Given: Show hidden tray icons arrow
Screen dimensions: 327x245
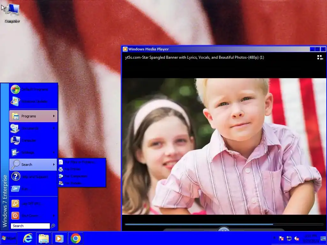Looking at the screenshot, I should point(274,238).
